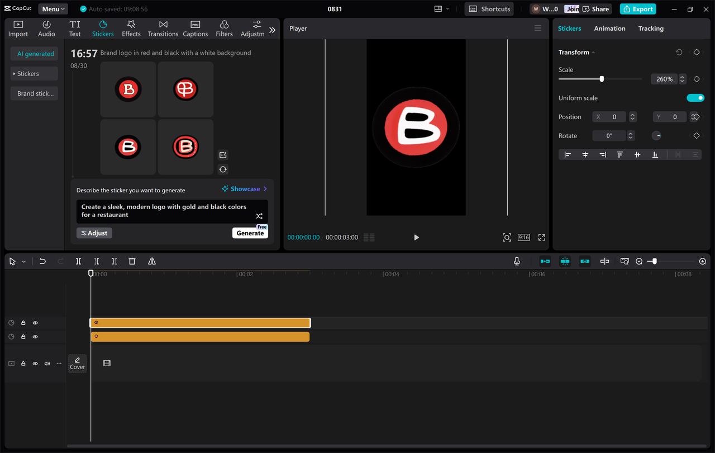Screen dimensions: 715x453
Task: Switch to the Animation tab
Action: (x=609, y=28)
